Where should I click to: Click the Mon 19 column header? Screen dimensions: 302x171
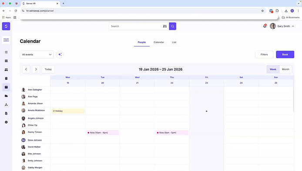coord(68,80)
